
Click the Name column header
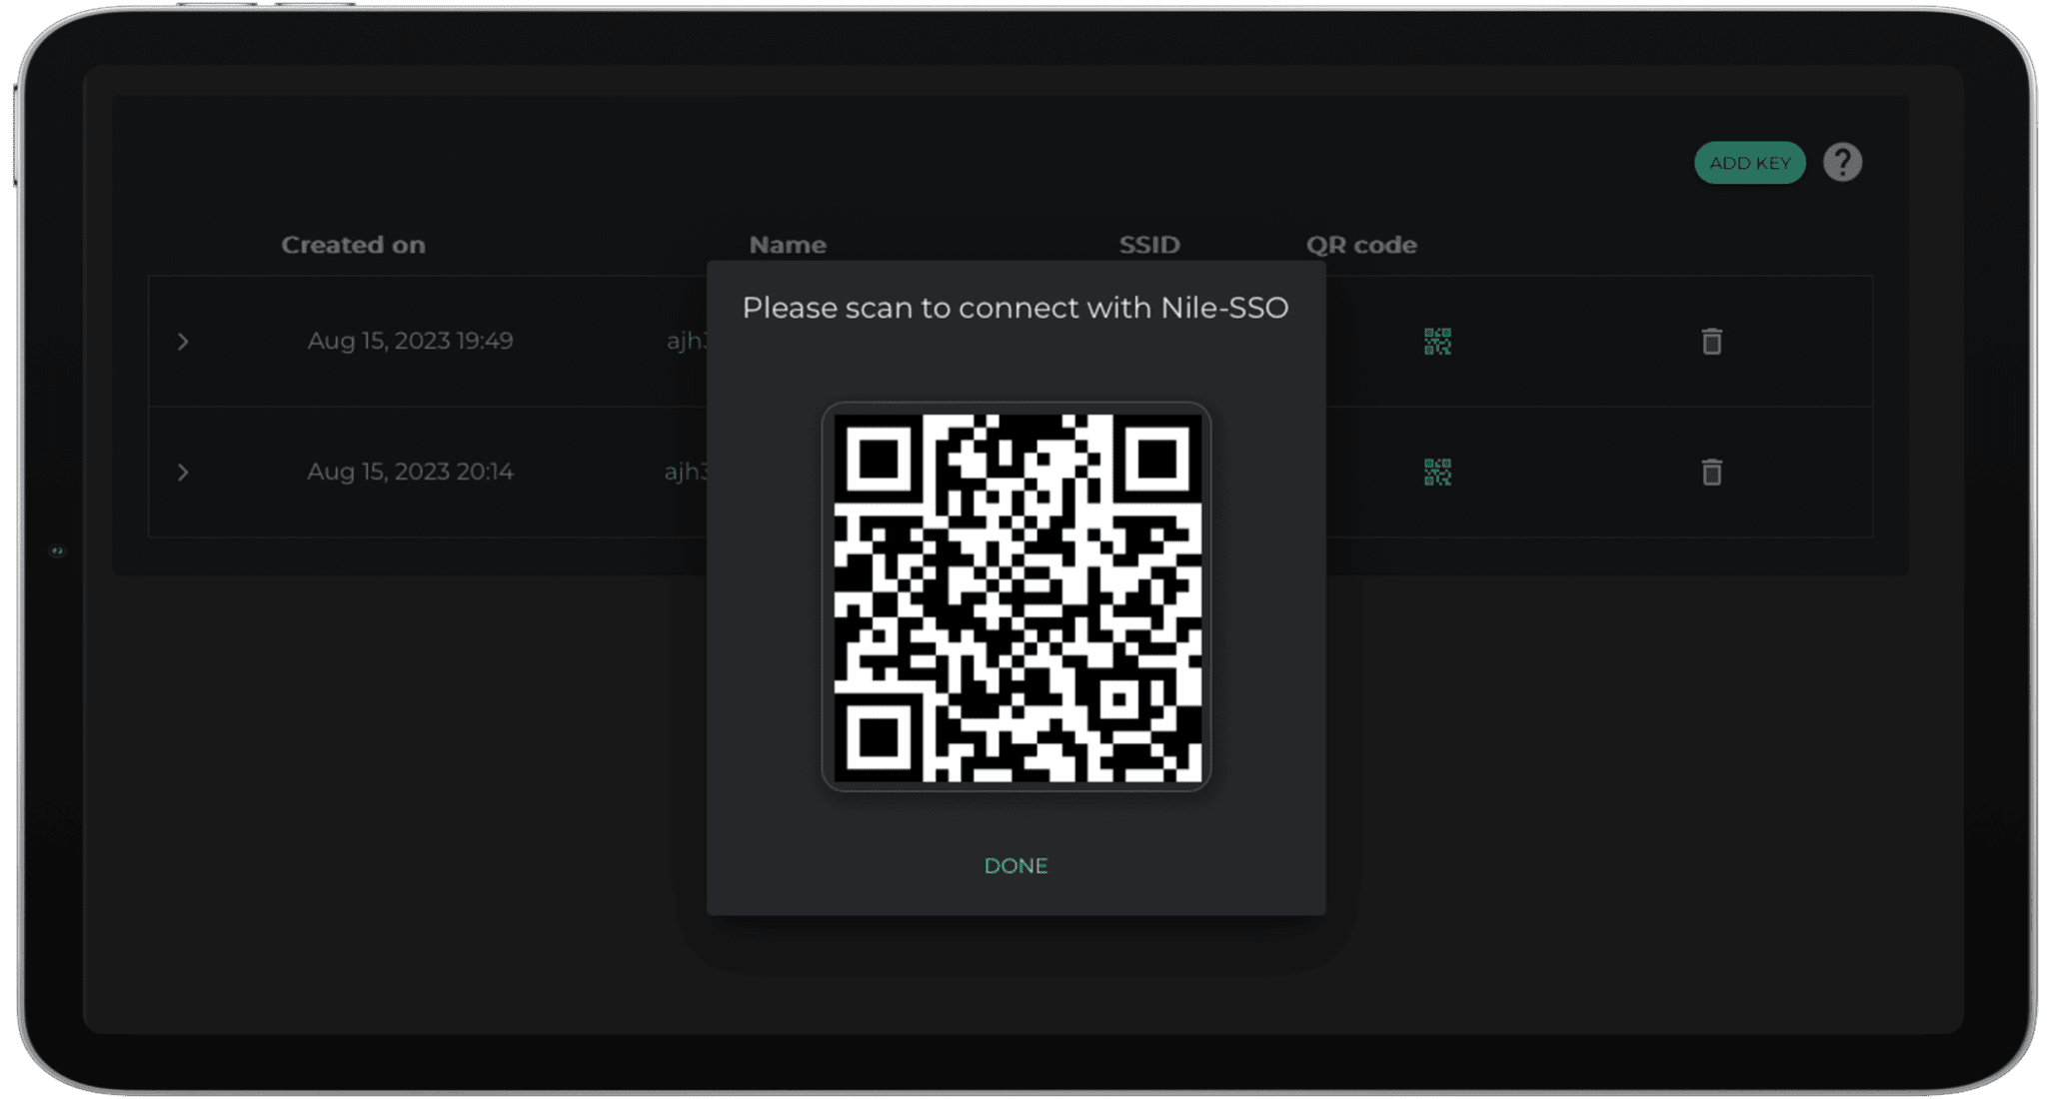pos(788,245)
